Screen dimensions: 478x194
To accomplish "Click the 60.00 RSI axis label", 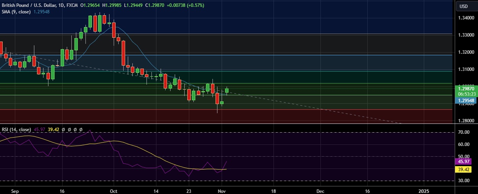I will [x=464, y=144].
